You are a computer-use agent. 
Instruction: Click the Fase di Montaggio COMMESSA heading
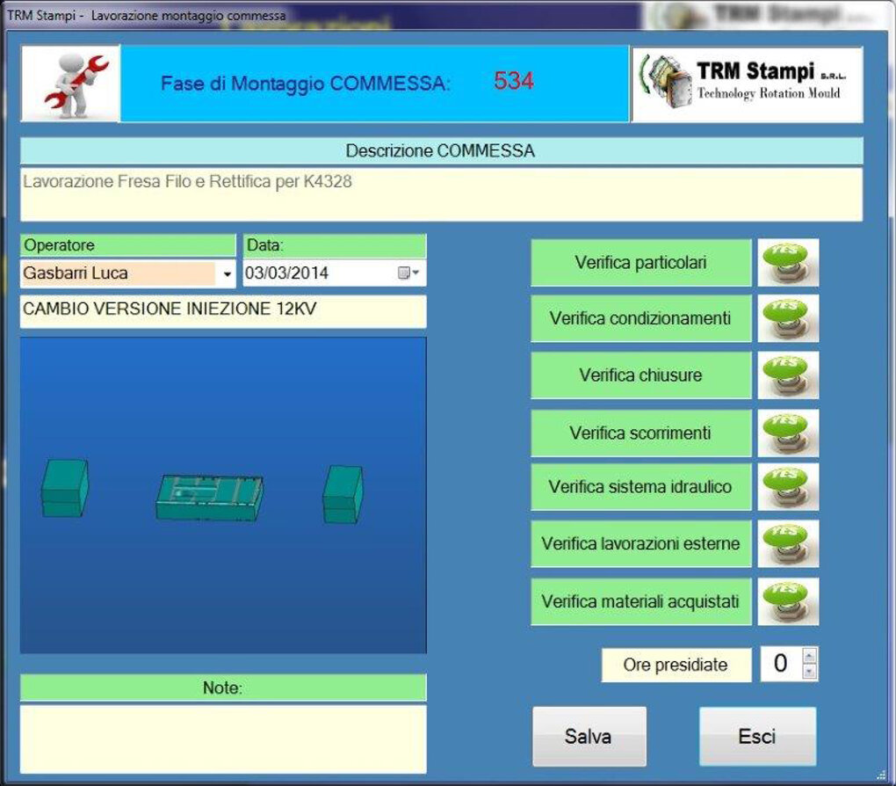(305, 84)
